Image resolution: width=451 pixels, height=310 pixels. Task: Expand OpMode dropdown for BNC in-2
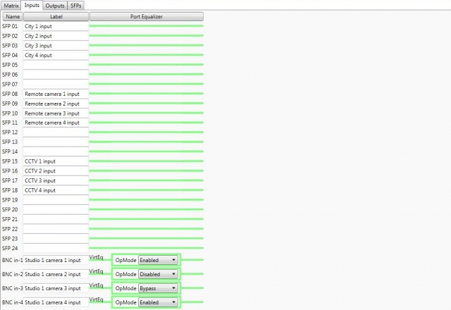click(158, 274)
